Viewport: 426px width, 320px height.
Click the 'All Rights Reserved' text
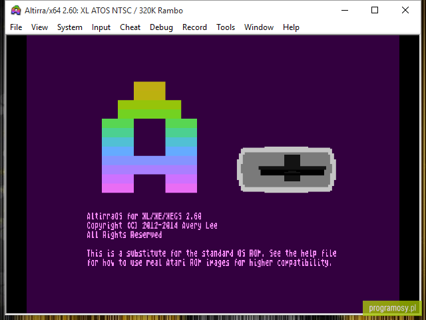(x=124, y=235)
